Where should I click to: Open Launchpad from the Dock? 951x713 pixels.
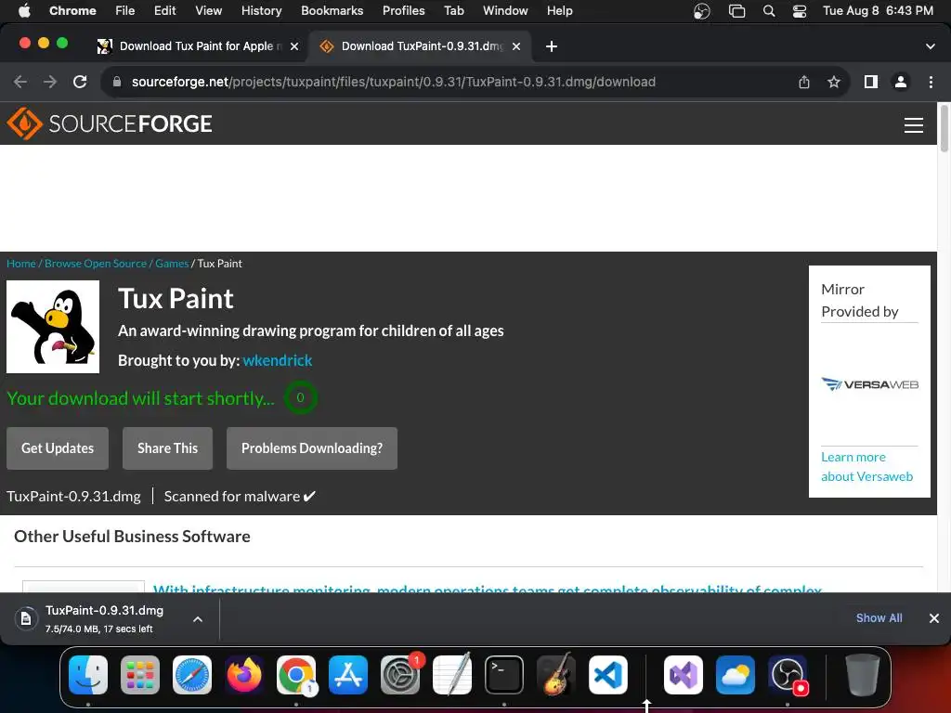click(140, 674)
